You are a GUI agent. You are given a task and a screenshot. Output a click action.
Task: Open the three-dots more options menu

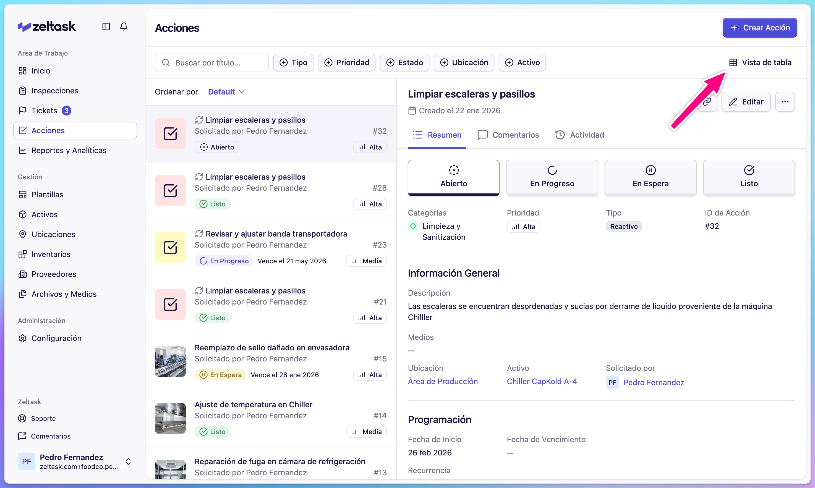pos(785,102)
